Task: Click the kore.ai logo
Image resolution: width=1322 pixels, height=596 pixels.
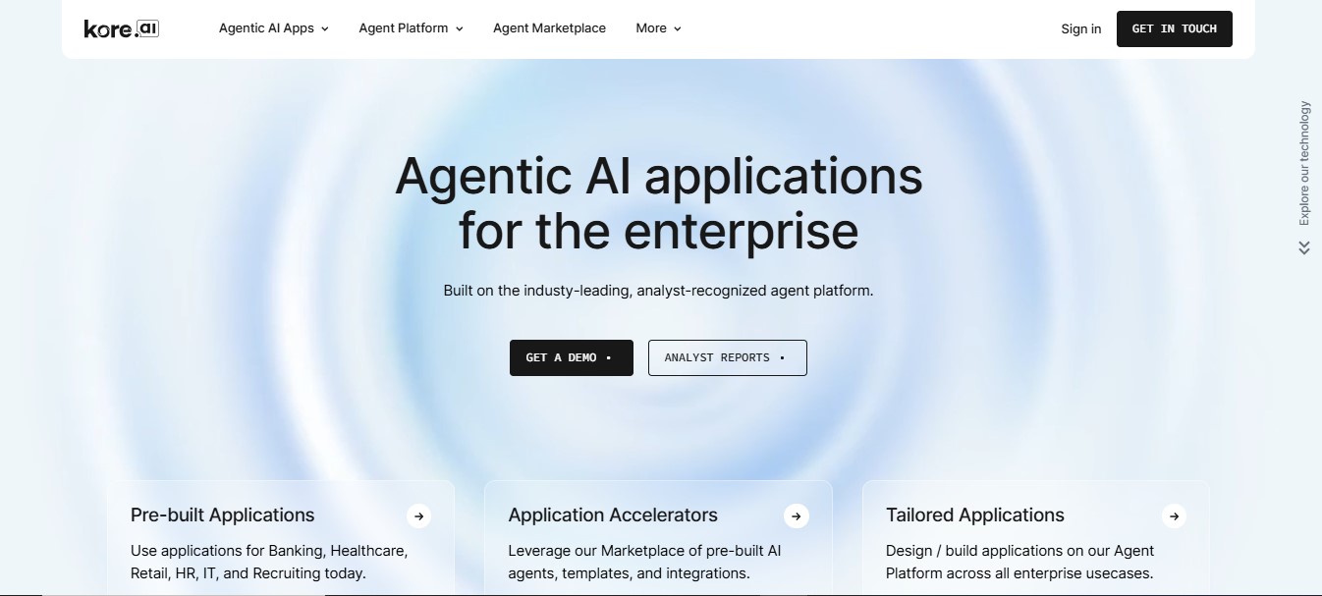Action: [121, 28]
